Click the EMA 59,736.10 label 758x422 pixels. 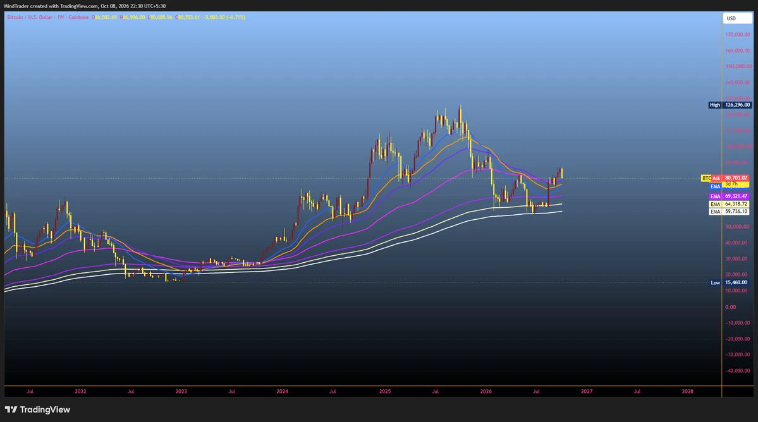pyautogui.click(x=729, y=212)
